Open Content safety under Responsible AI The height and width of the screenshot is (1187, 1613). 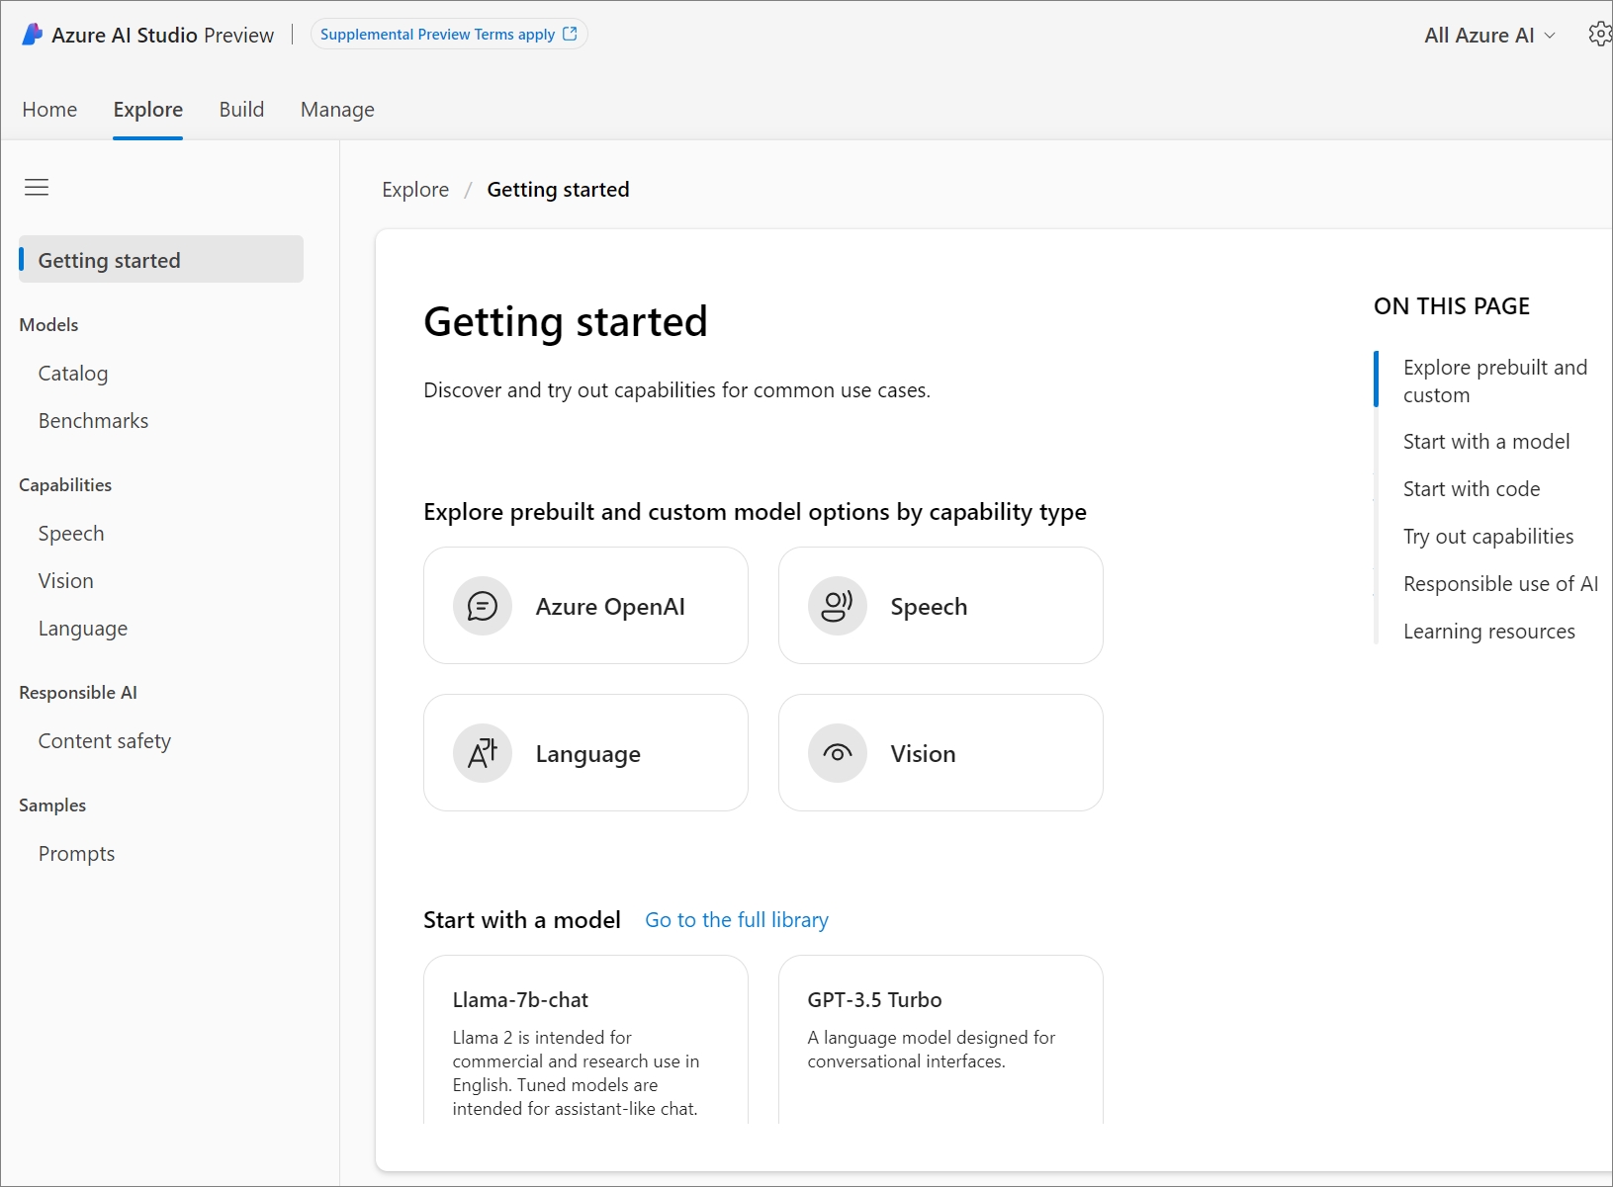[x=105, y=741]
